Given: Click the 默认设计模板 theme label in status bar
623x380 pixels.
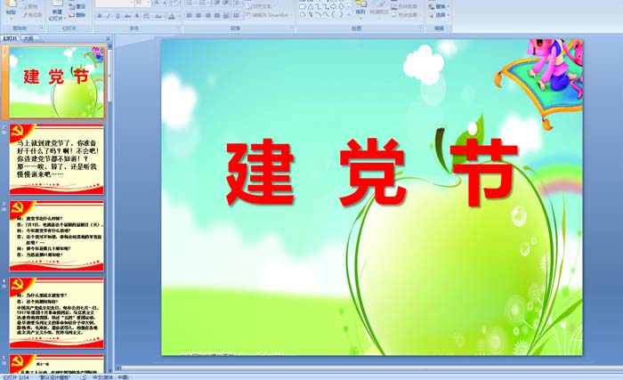Looking at the screenshot, I should point(54,377).
